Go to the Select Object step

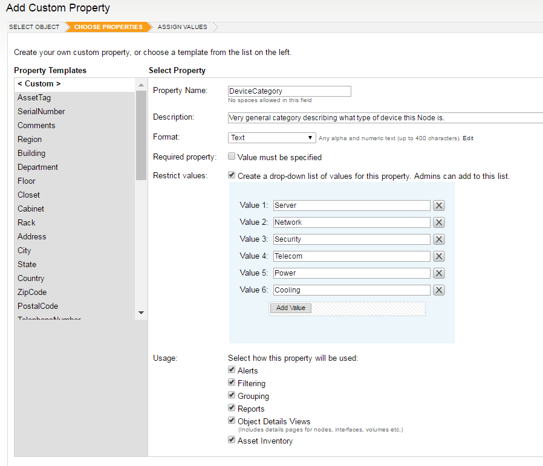pos(34,27)
